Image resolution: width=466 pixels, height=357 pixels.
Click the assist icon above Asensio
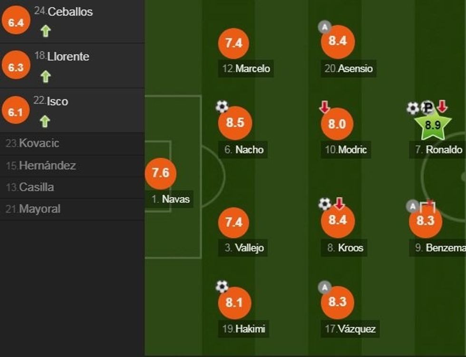(325, 26)
